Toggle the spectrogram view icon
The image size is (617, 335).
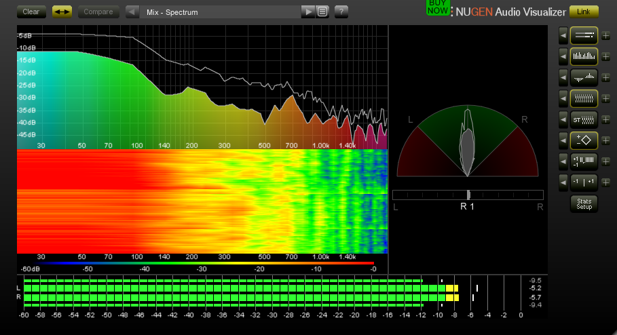click(x=584, y=98)
